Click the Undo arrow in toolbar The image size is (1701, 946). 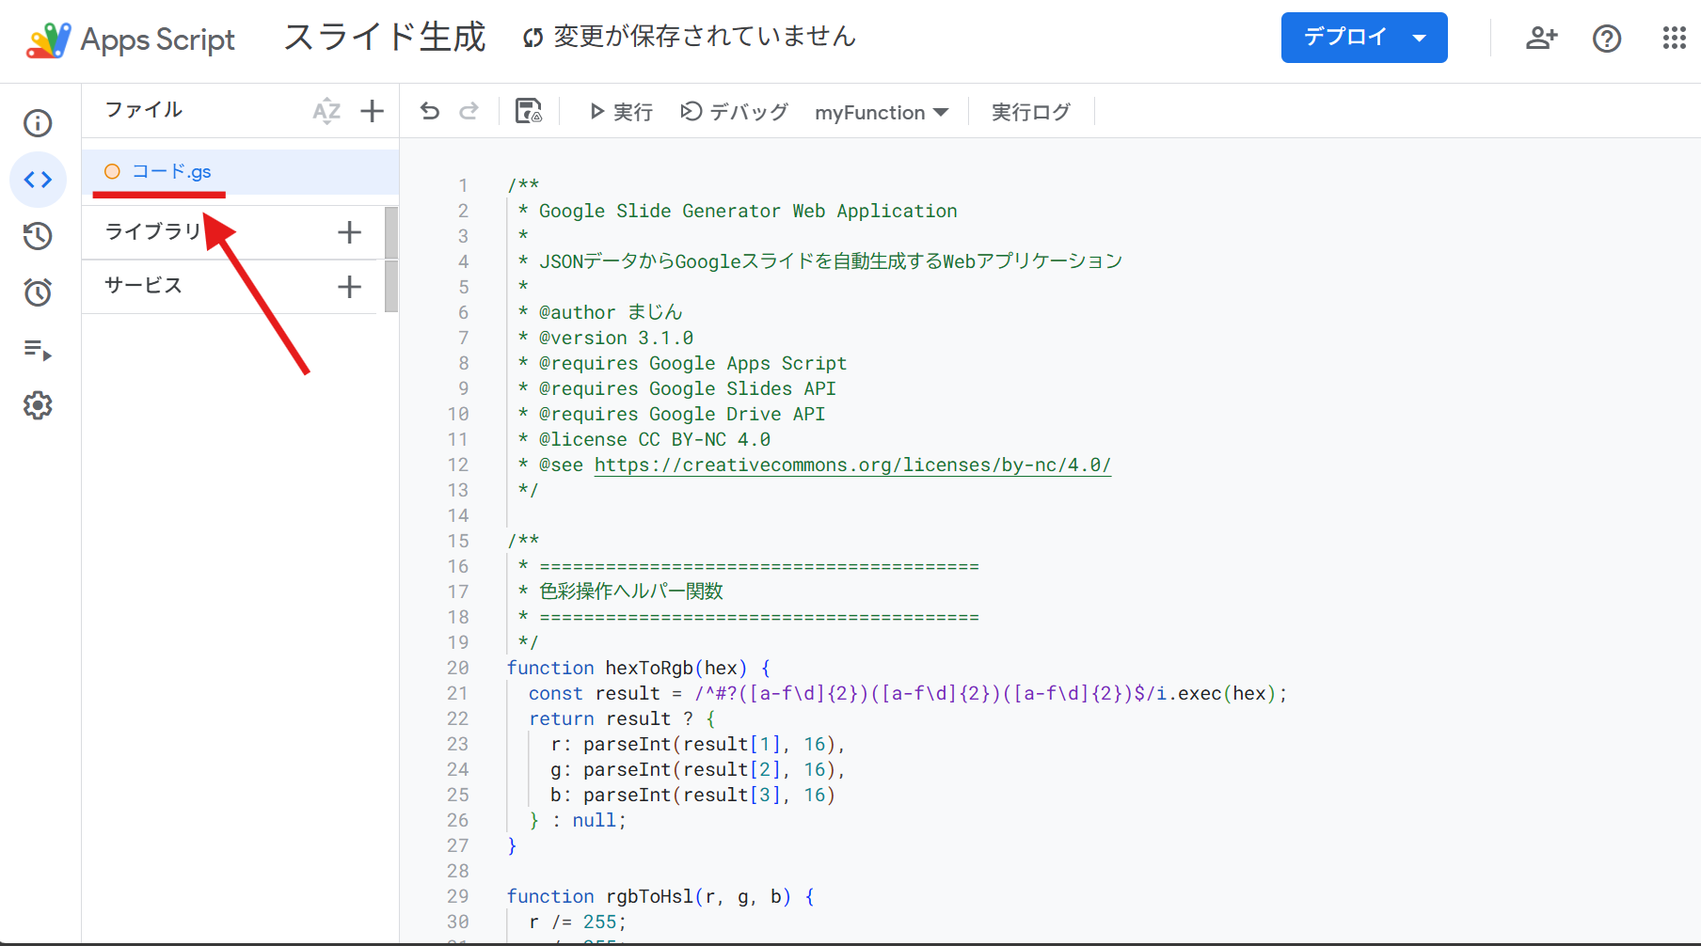pyautogui.click(x=430, y=112)
